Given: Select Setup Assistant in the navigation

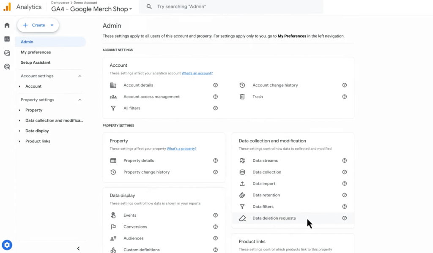Looking at the screenshot, I should tap(36, 63).
